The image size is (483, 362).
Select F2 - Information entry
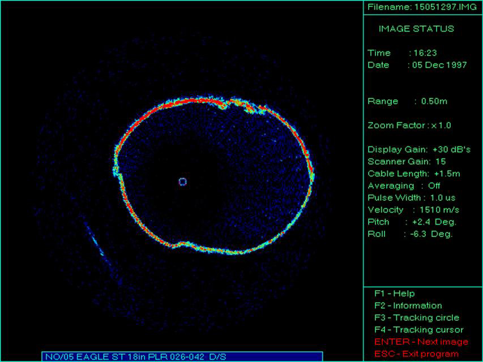[x=408, y=305]
